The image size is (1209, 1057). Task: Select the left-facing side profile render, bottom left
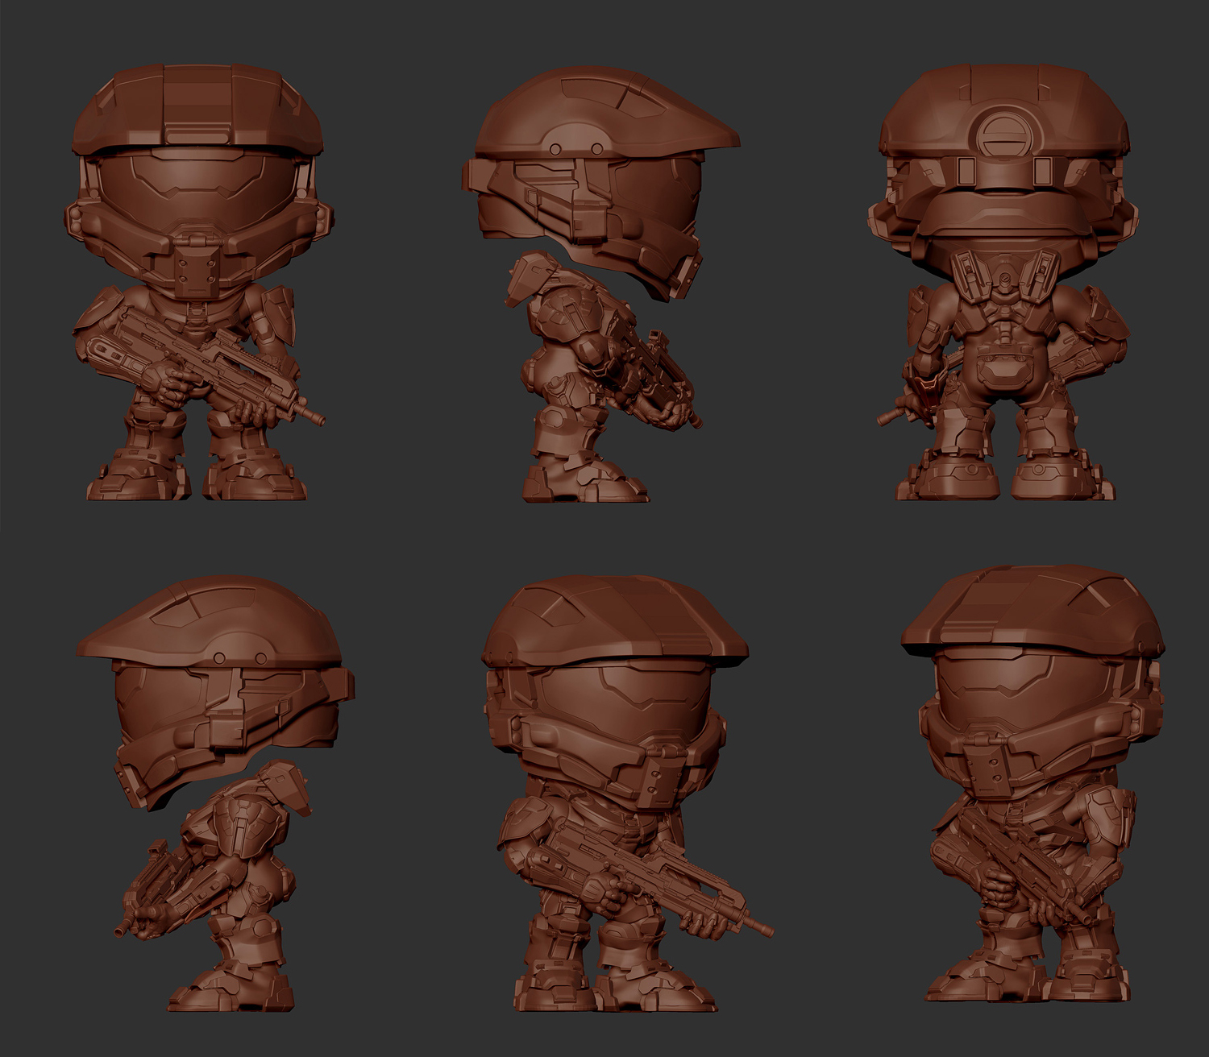point(216,794)
